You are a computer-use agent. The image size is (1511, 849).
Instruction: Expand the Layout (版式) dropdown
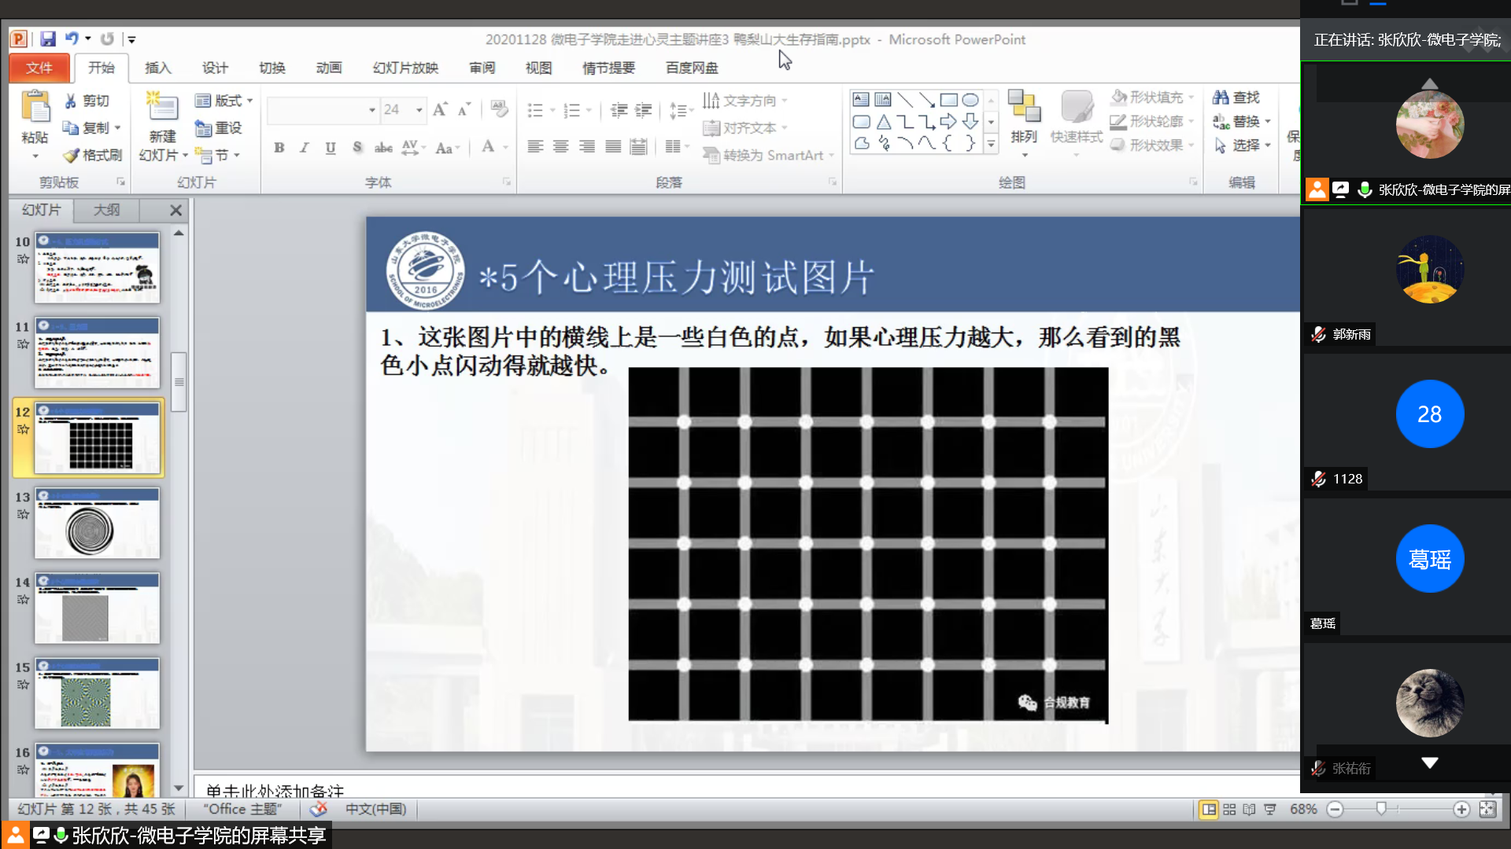point(224,101)
